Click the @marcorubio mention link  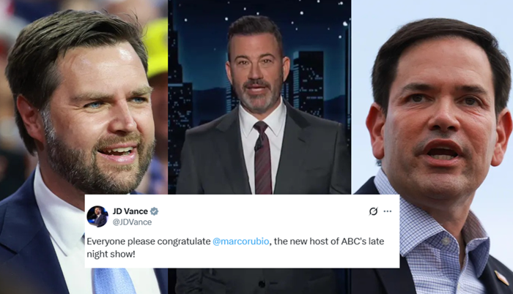(x=241, y=241)
